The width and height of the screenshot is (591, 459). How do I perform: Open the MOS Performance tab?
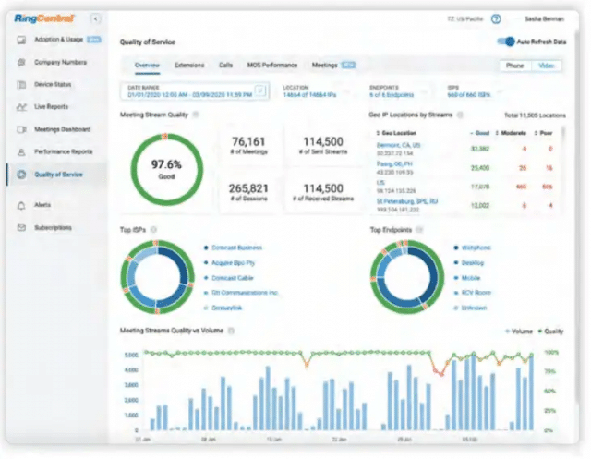coord(271,66)
